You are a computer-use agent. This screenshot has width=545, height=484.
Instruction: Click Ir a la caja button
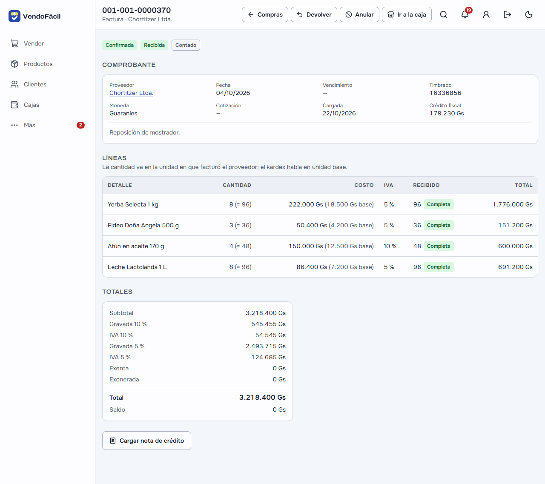point(407,14)
